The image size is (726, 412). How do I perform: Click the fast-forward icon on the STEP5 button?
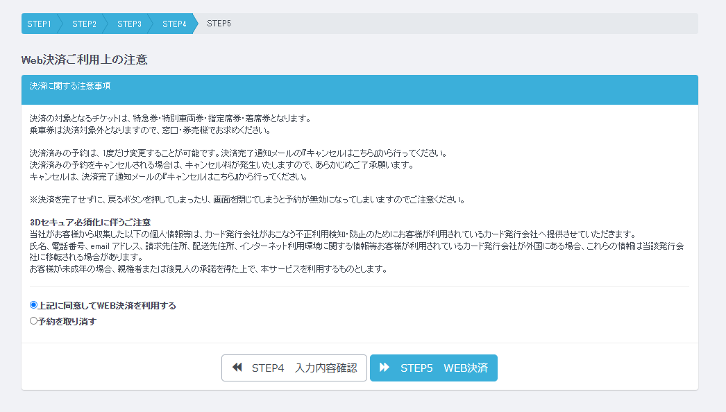[385, 368]
